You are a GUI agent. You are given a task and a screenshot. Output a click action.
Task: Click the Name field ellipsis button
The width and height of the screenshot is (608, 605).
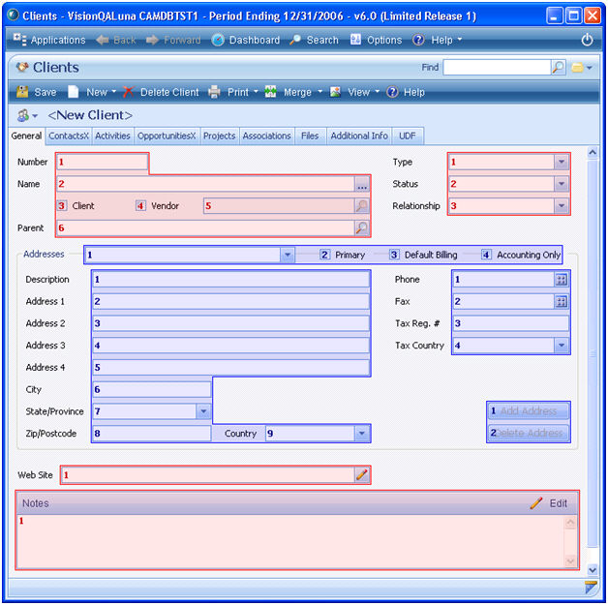coord(361,184)
